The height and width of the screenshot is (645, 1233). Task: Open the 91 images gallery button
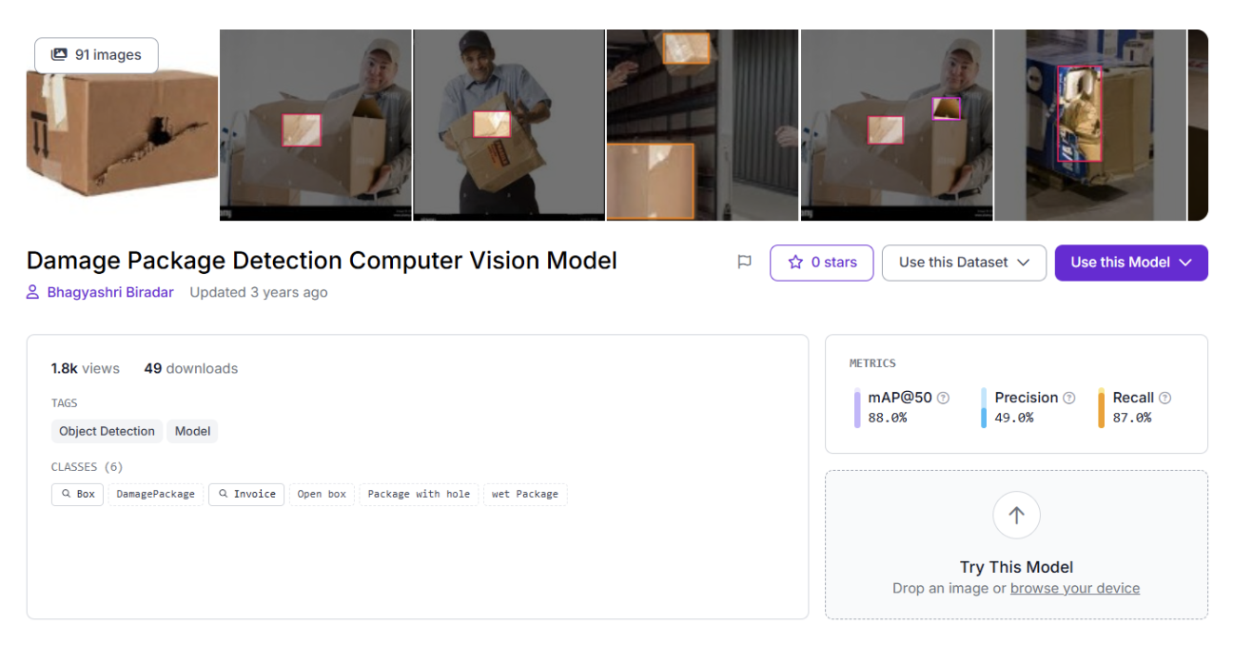[96, 55]
